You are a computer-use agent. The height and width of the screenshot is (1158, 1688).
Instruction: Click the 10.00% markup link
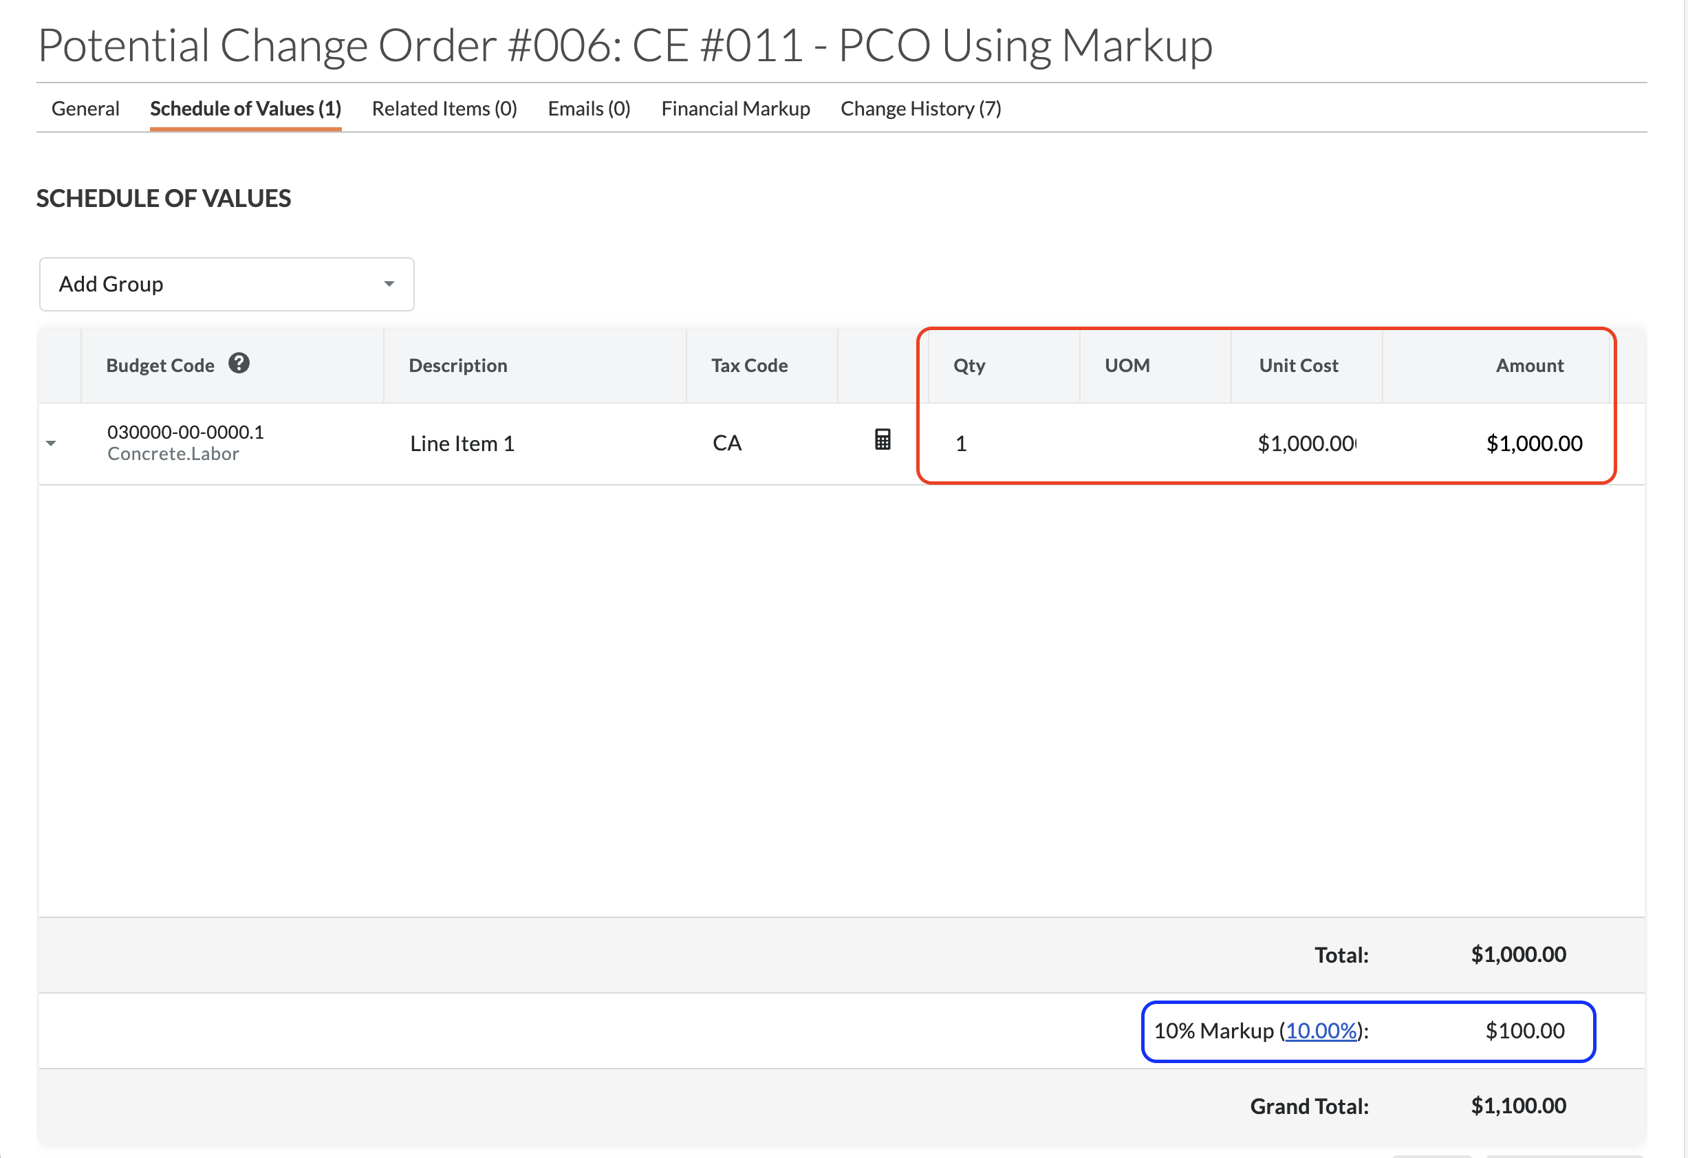pos(1321,1030)
